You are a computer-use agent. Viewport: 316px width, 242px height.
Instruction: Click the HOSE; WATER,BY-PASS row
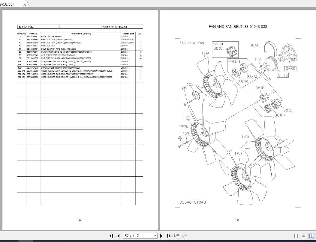tap(52, 37)
